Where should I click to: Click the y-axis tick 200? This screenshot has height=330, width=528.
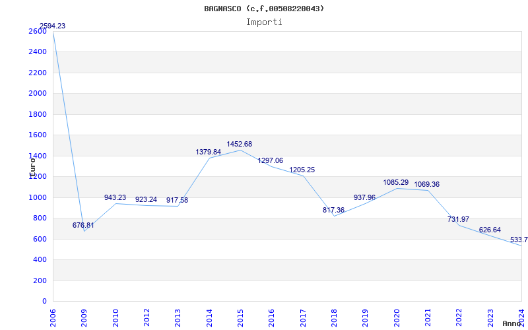click(x=40, y=281)
